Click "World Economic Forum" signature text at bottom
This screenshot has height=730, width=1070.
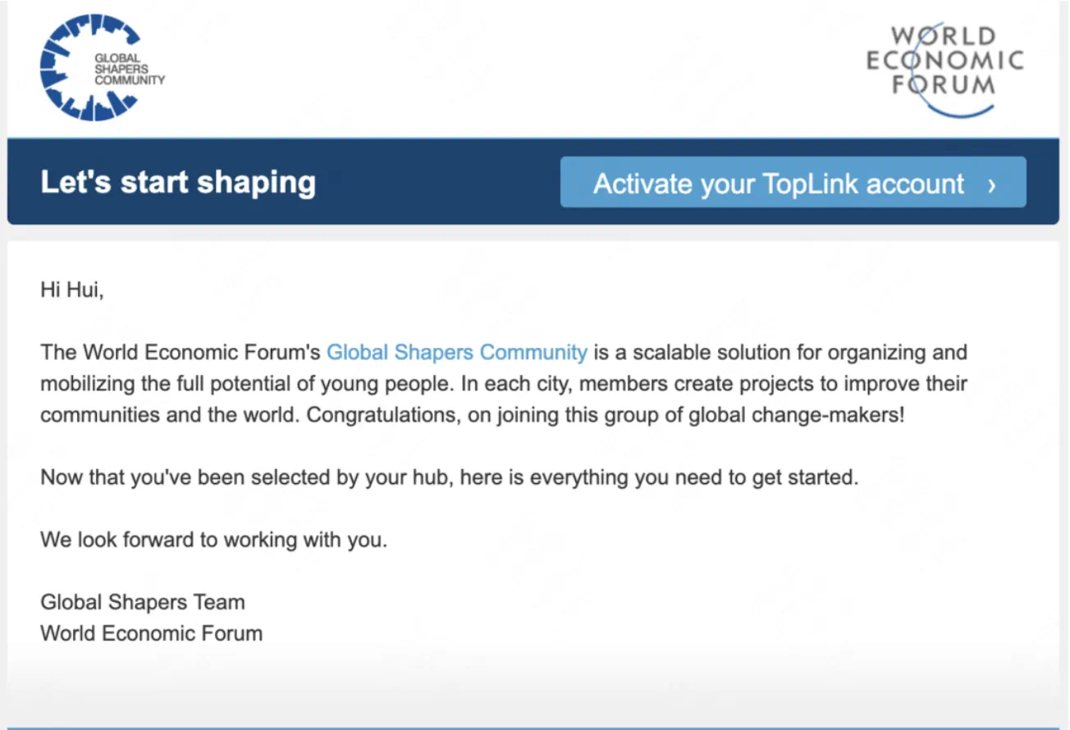click(x=151, y=633)
